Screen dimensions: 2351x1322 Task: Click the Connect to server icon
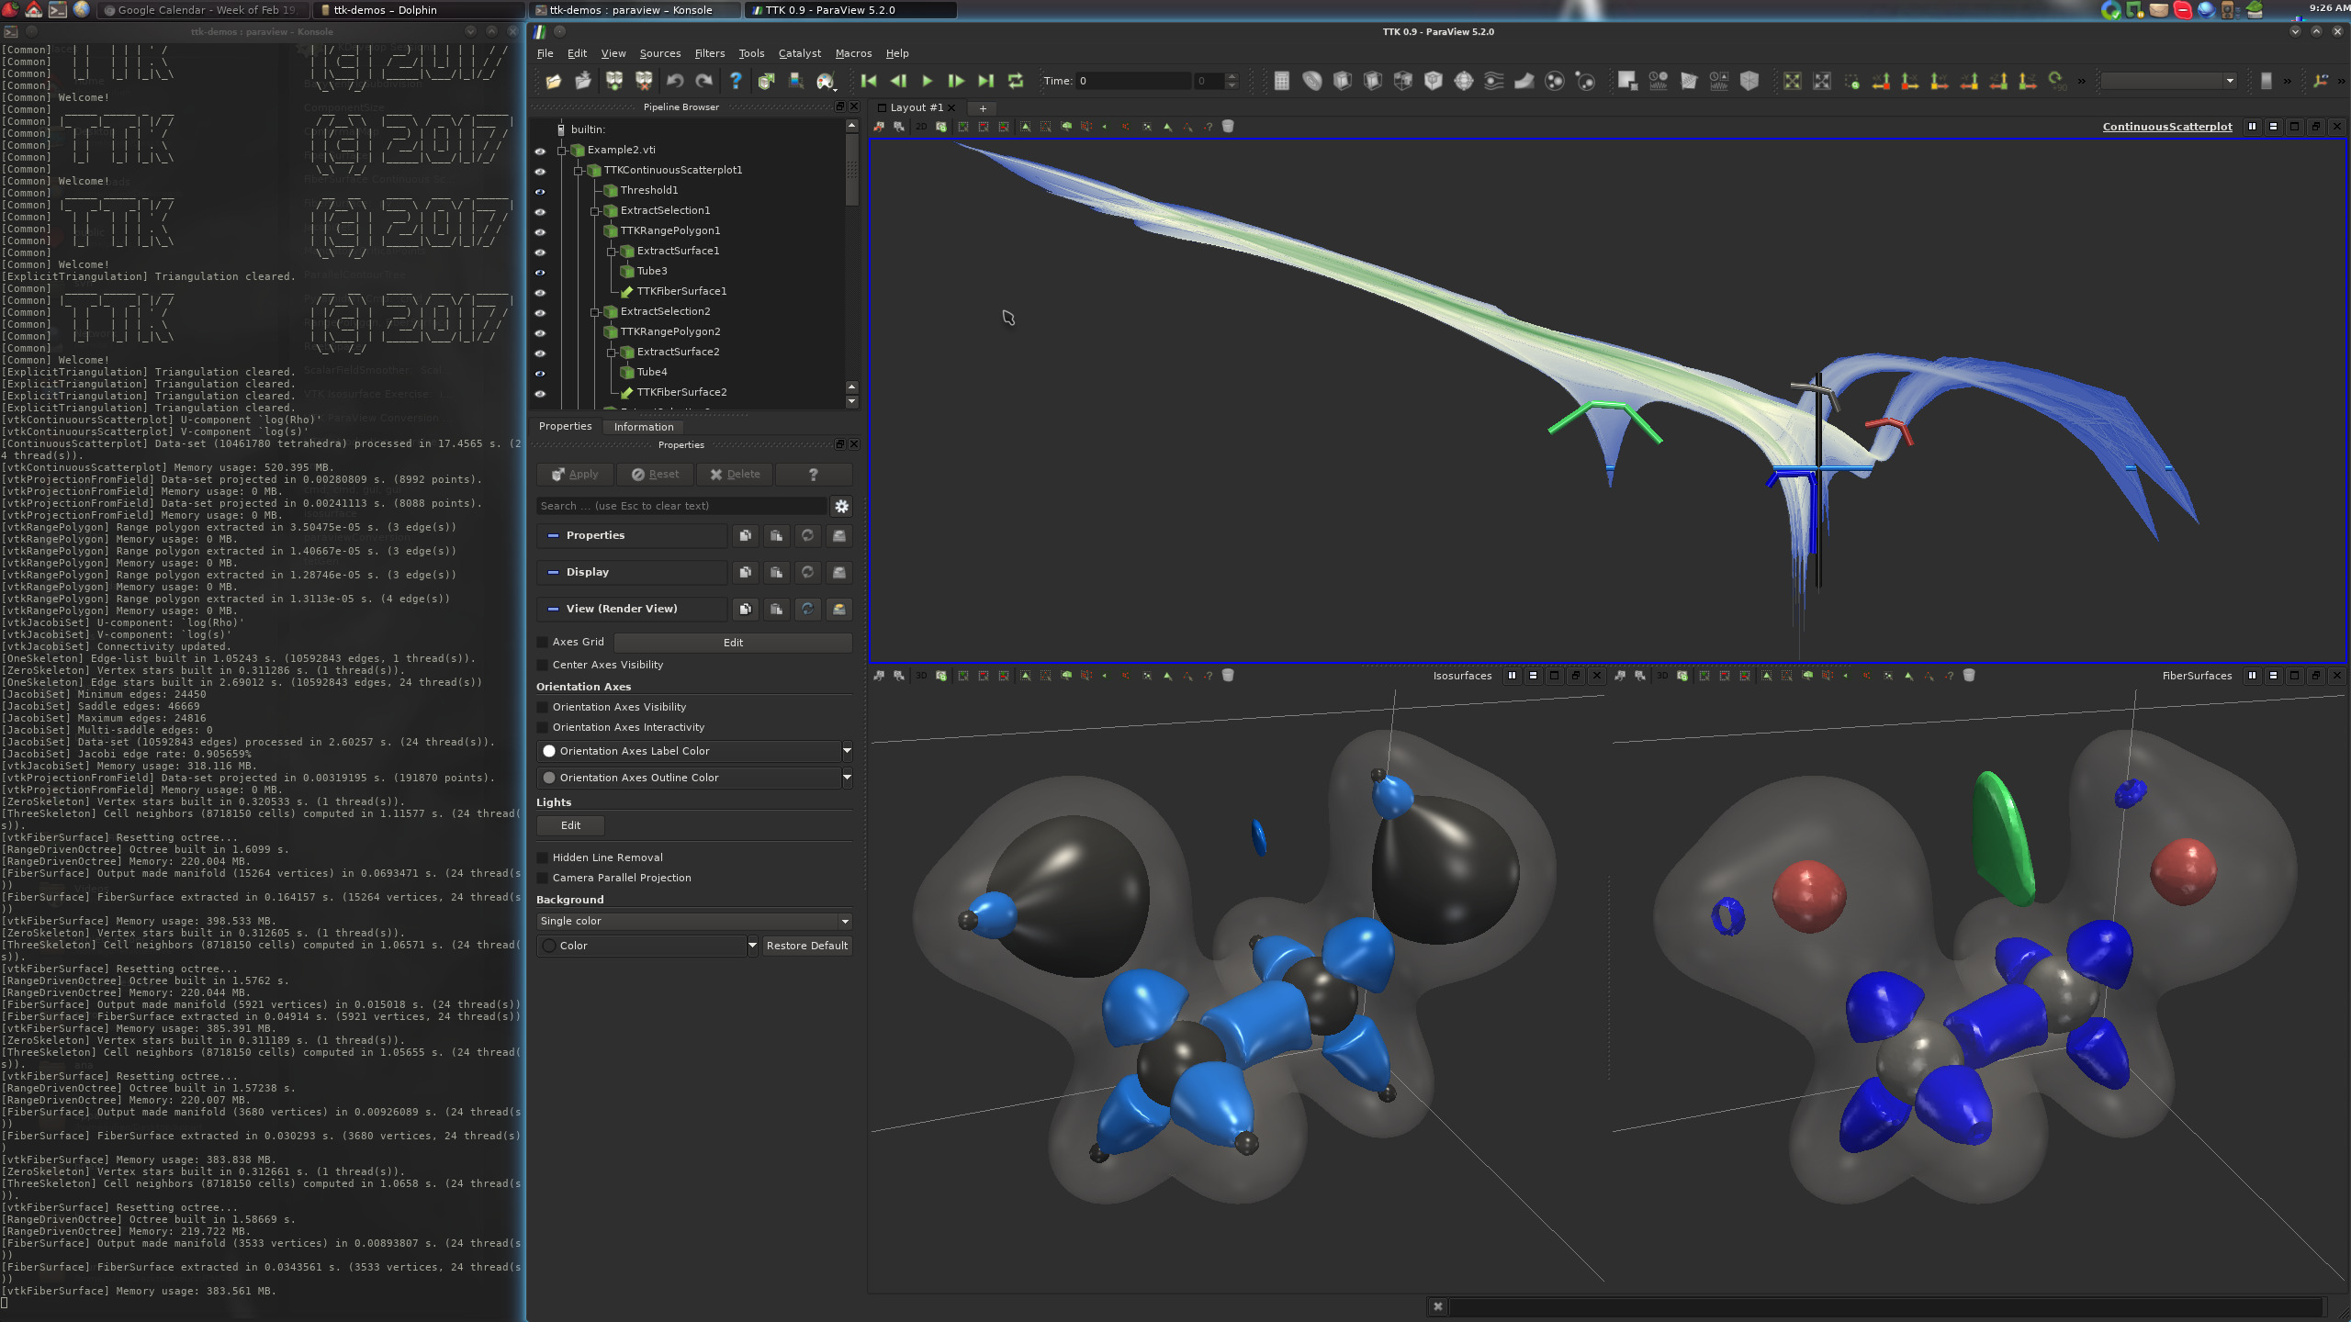(x=613, y=81)
